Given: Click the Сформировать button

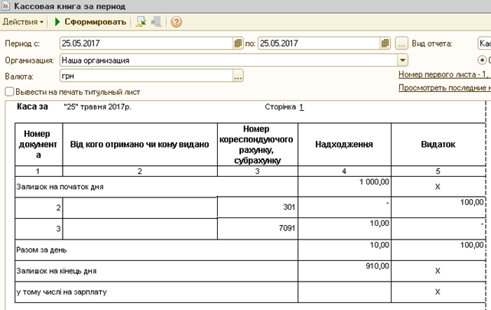Looking at the screenshot, I should pyautogui.click(x=90, y=22).
